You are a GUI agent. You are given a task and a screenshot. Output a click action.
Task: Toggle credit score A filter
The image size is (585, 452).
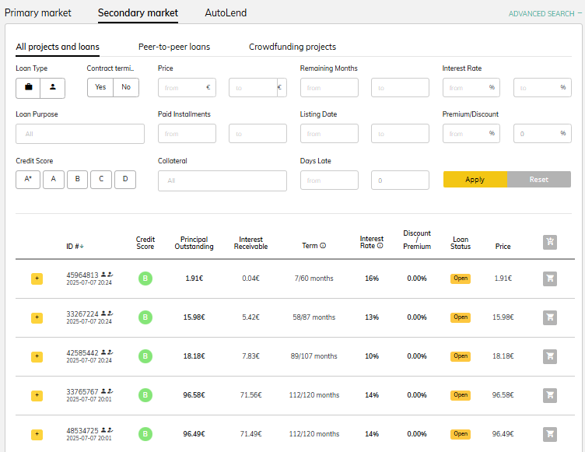click(54, 180)
